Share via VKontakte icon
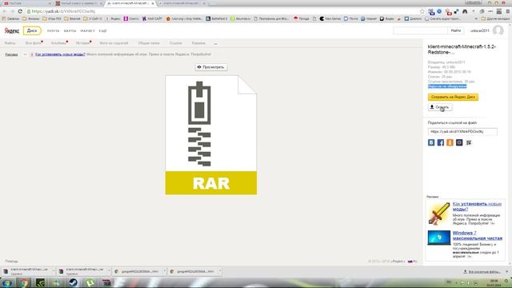This screenshot has width=512, height=288. (431, 142)
